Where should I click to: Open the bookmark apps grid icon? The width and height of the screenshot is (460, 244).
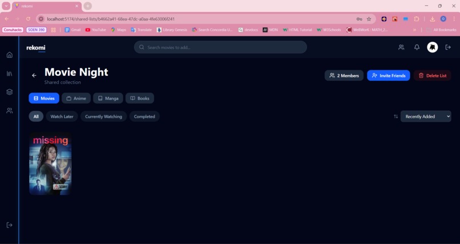coord(54,30)
